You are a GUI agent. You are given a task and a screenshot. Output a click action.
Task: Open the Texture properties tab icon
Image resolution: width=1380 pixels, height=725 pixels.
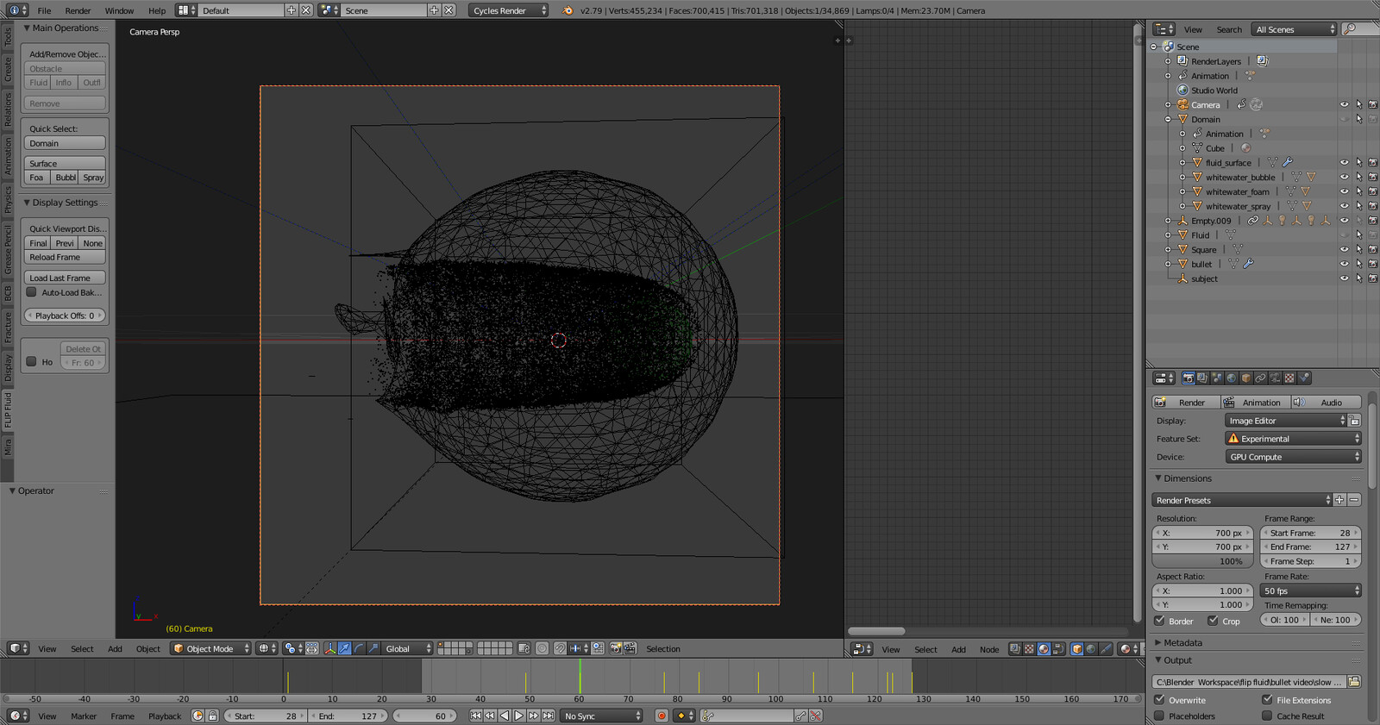(1289, 378)
